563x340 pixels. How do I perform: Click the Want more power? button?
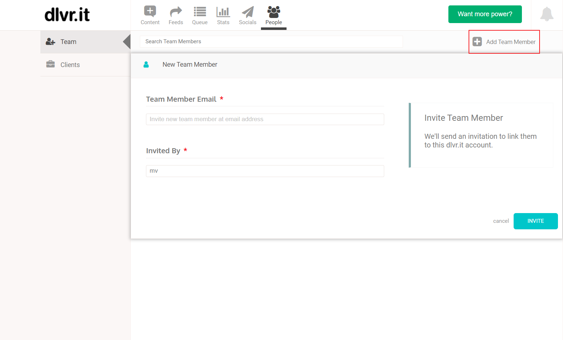point(485,14)
